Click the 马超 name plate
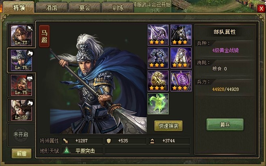 [x=44, y=36]
